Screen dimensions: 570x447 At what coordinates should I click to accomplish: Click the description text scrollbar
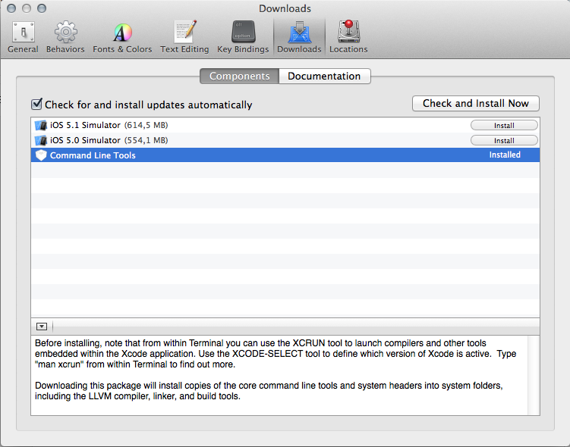coord(534,375)
